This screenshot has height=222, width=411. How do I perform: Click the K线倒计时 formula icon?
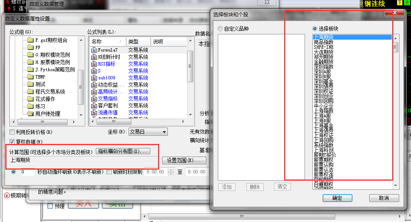click(94, 57)
